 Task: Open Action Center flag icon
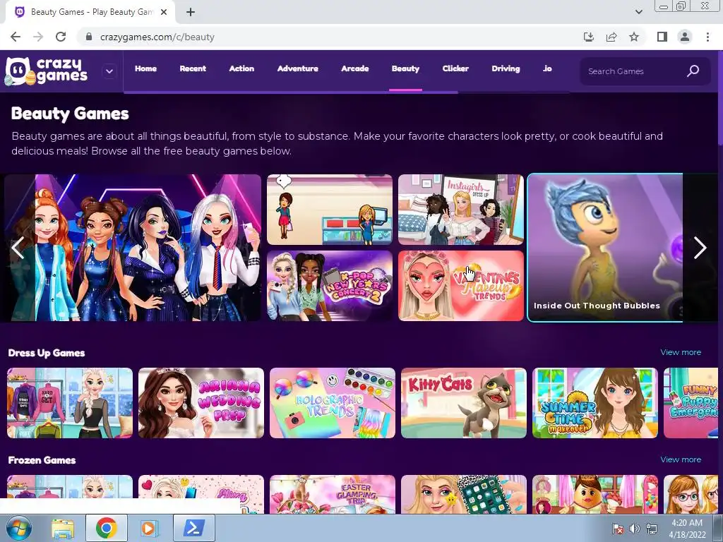coord(618,529)
